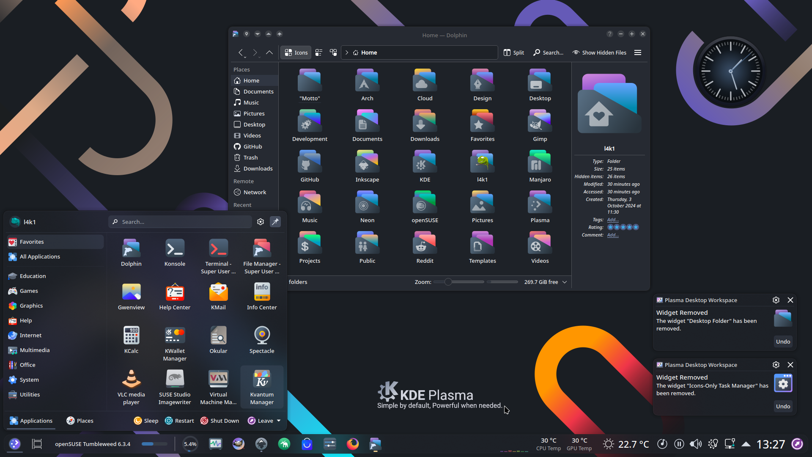Launch VLC media player from launcher

coord(131,387)
